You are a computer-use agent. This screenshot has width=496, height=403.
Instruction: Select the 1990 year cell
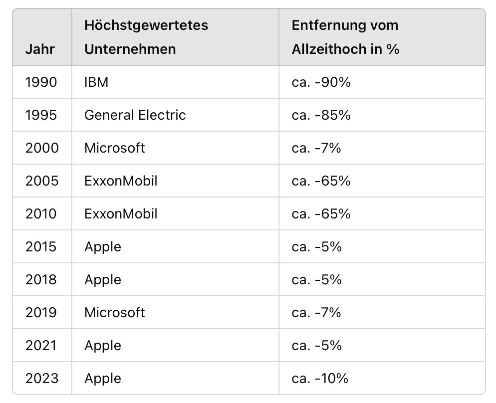pos(41,82)
